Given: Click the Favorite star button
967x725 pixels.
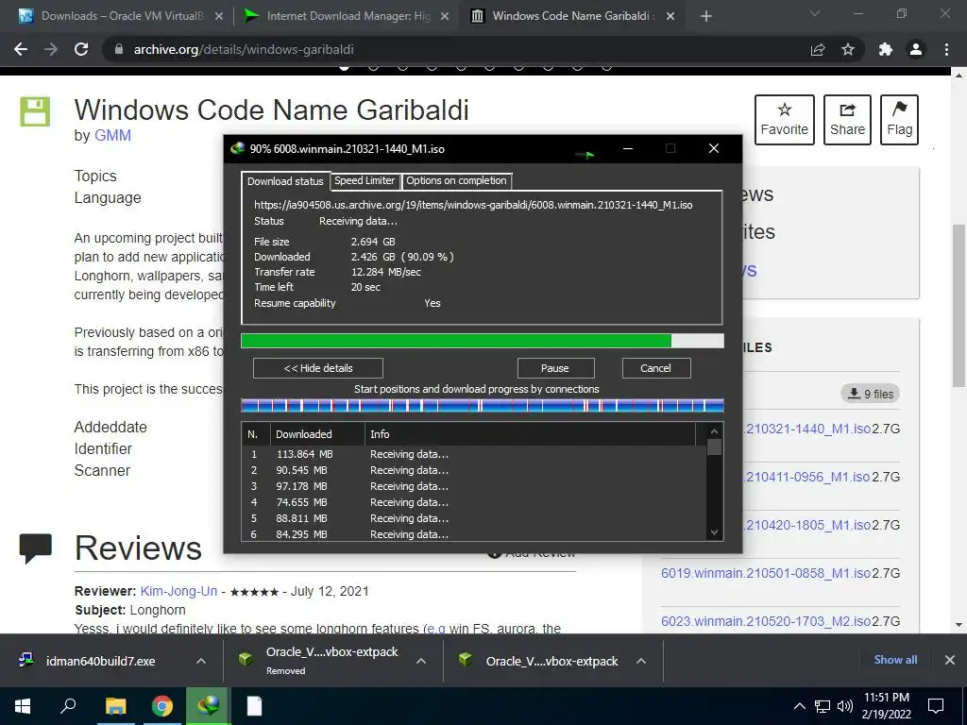Looking at the screenshot, I should click(x=785, y=120).
